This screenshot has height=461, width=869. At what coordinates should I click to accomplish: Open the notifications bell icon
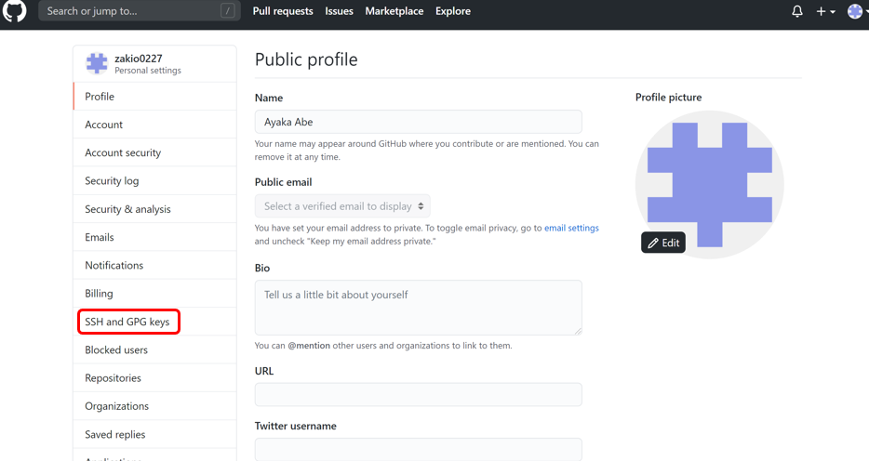tap(797, 11)
